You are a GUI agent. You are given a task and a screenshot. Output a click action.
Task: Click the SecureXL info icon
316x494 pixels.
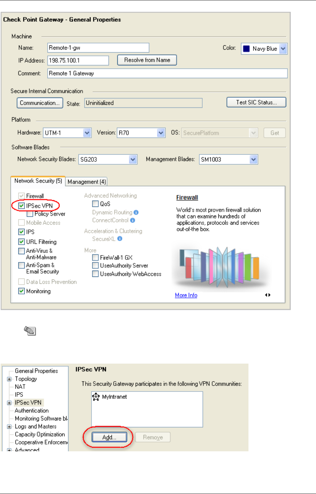(120, 239)
